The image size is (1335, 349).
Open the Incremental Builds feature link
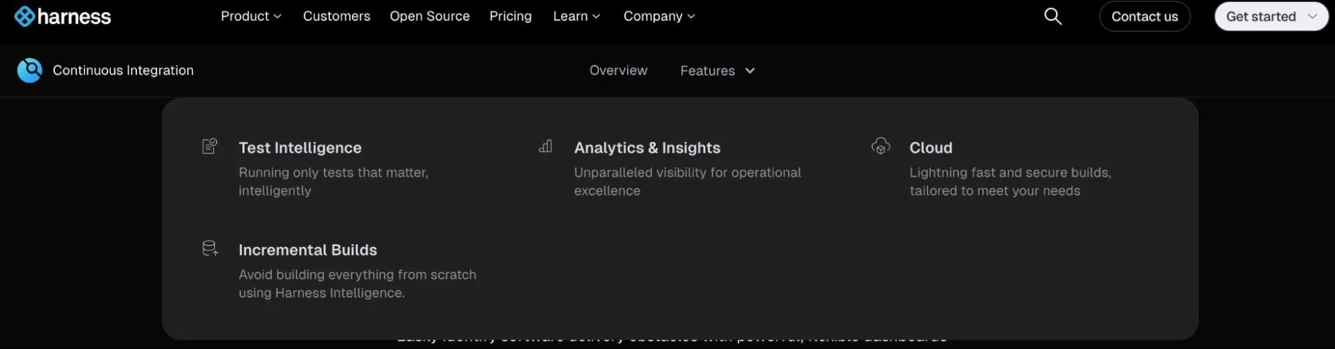[x=308, y=250]
